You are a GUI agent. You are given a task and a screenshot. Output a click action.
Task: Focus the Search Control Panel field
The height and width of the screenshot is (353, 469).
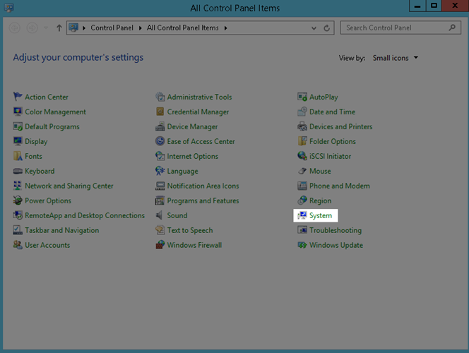click(400, 28)
